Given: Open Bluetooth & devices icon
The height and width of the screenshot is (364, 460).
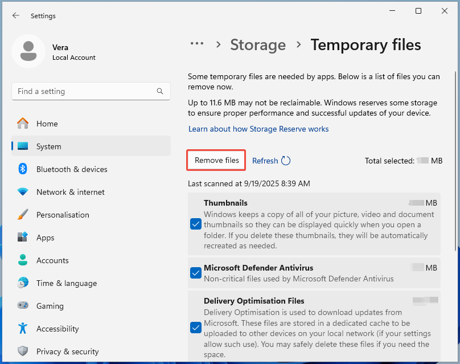Looking at the screenshot, I should [23, 169].
